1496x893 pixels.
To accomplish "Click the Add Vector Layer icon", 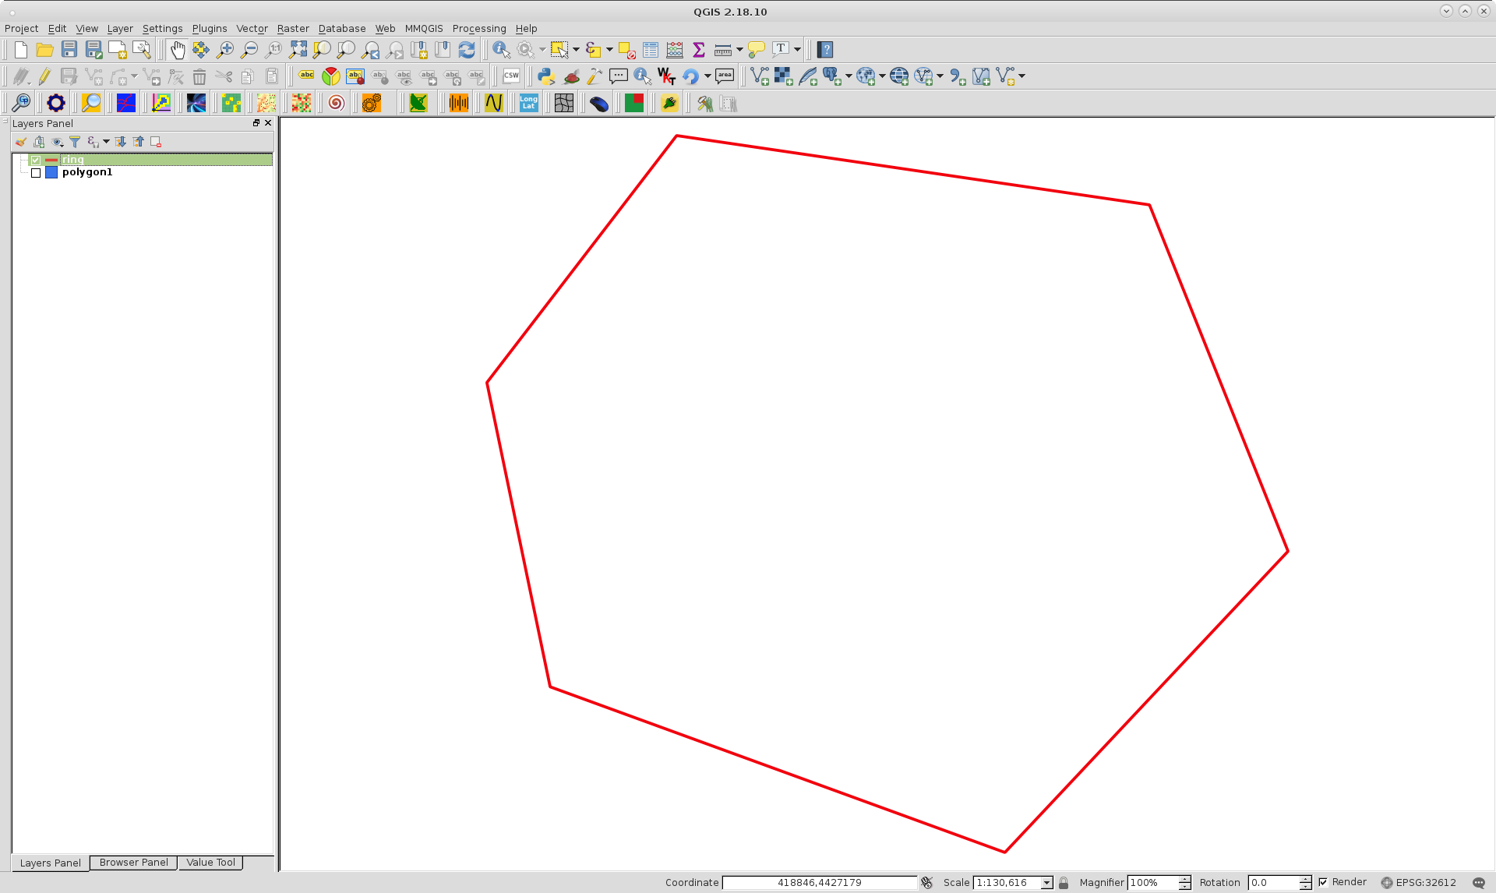I will [759, 76].
